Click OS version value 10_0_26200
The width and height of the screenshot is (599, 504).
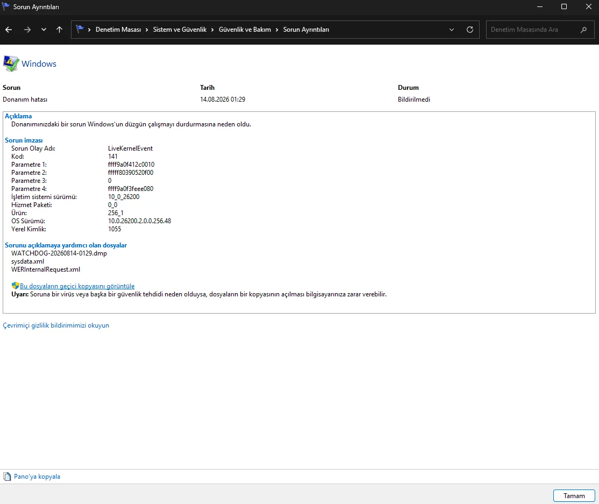(124, 197)
